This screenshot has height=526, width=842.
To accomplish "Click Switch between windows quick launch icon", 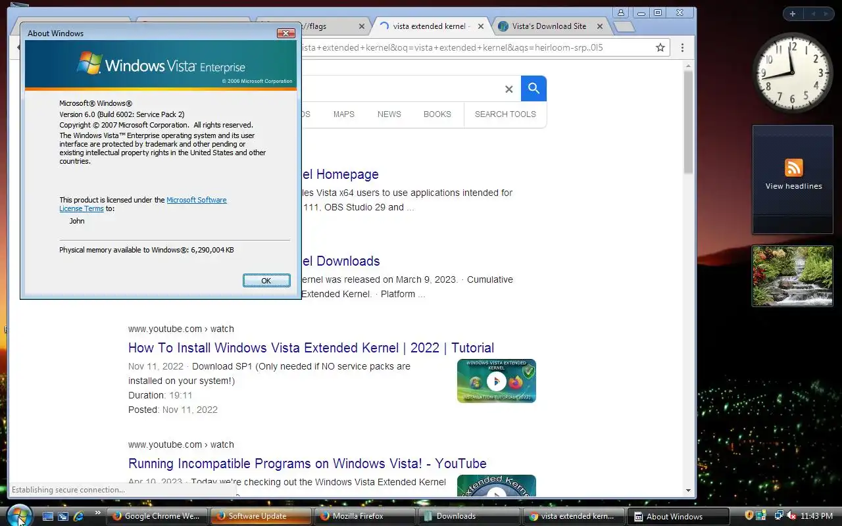I will click(x=63, y=517).
